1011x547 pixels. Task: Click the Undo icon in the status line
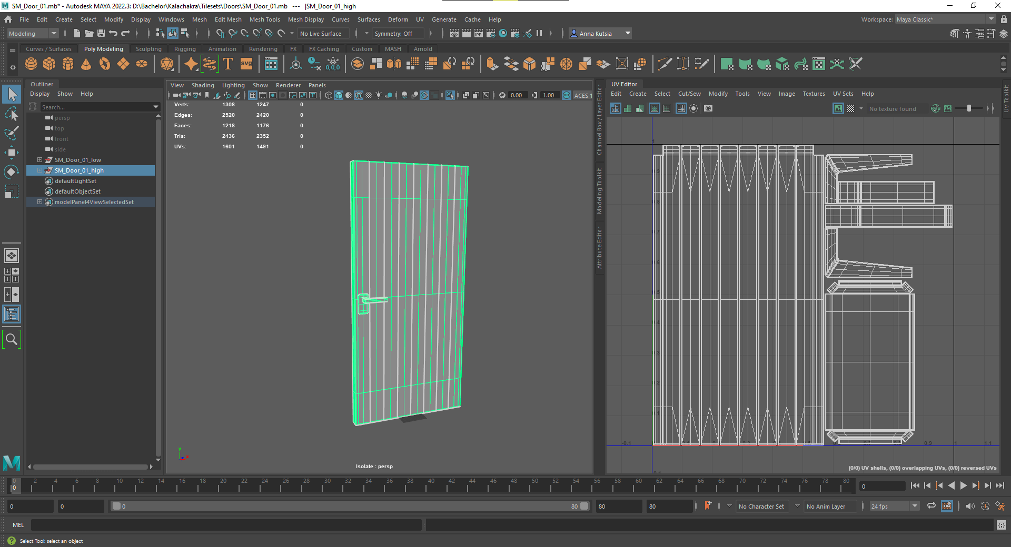click(113, 33)
